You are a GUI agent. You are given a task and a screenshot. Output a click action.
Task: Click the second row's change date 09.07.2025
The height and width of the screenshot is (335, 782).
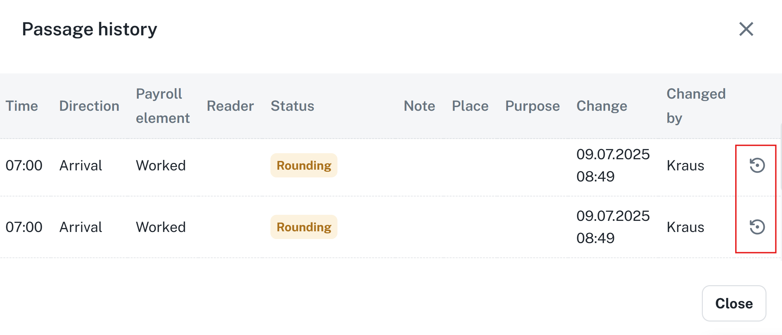(613, 216)
